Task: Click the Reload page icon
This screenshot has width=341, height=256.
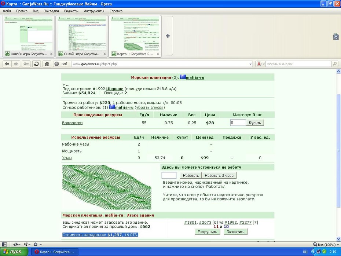Action: pyautogui.click(x=37, y=64)
